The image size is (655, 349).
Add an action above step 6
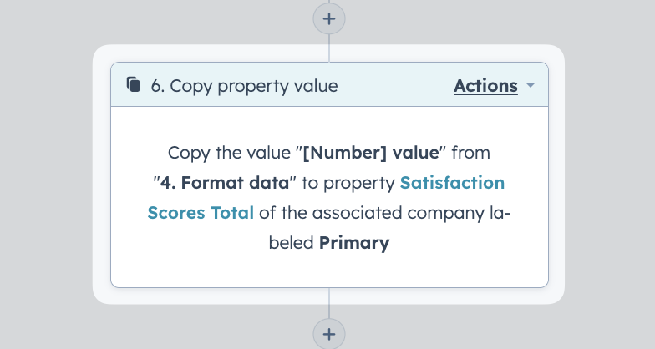[x=329, y=18]
